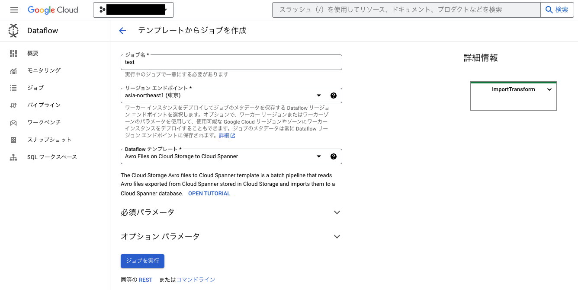Click help icon beside region endpoint
Image resolution: width=578 pixels, height=290 pixels.
pyautogui.click(x=334, y=96)
